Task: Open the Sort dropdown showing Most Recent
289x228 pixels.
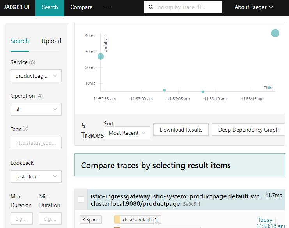Action: click(127, 133)
